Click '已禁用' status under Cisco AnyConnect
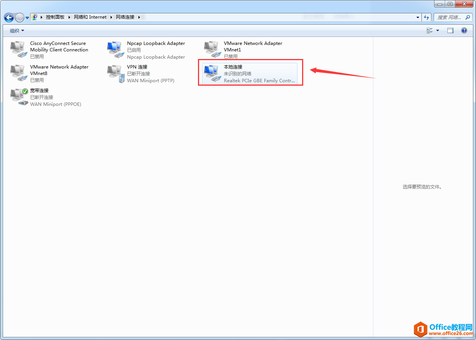476x340 pixels. [x=37, y=57]
